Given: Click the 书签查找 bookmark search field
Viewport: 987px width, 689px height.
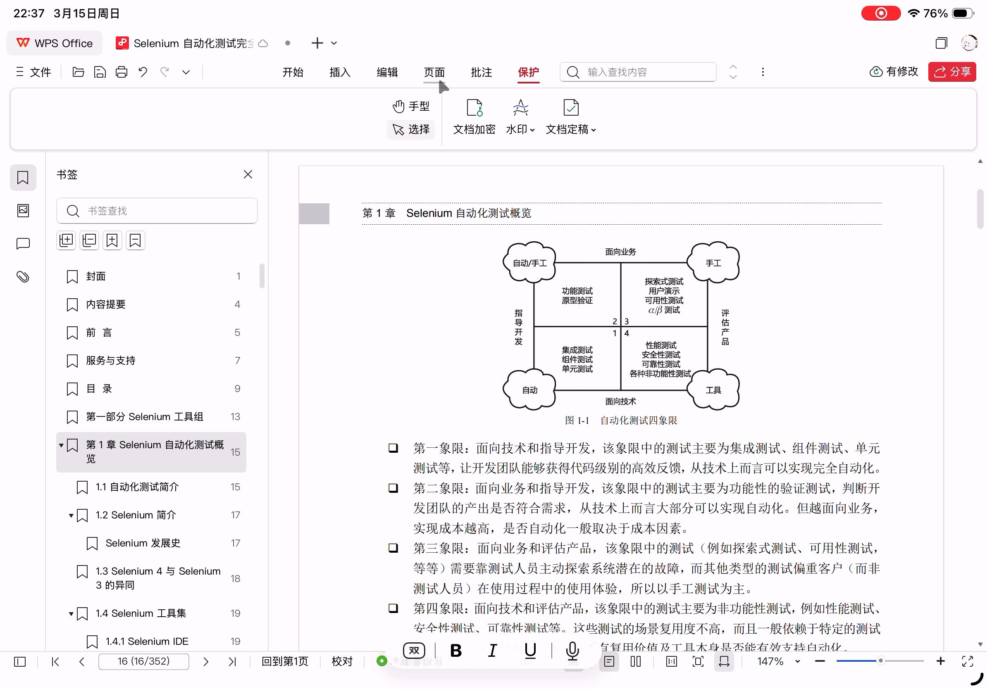Looking at the screenshot, I should pyautogui.click(x=157, y=211).
